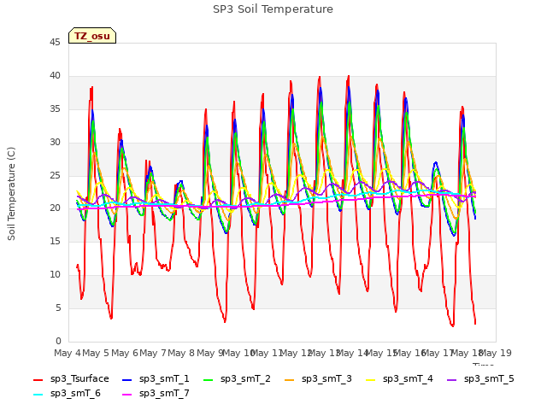Toggle the sp3_smT_5 legend entry
The height and width of the screenshot is (410, 547).
[480, 379]
